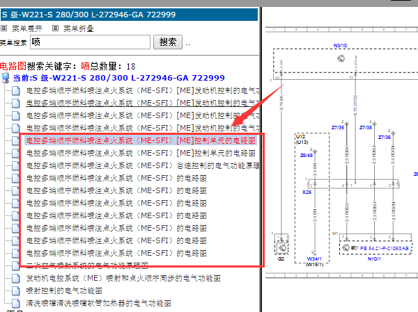Click document icon beside 发动机电控系统（ME）喷射和点火顺序 row

[x=16, y=278]
